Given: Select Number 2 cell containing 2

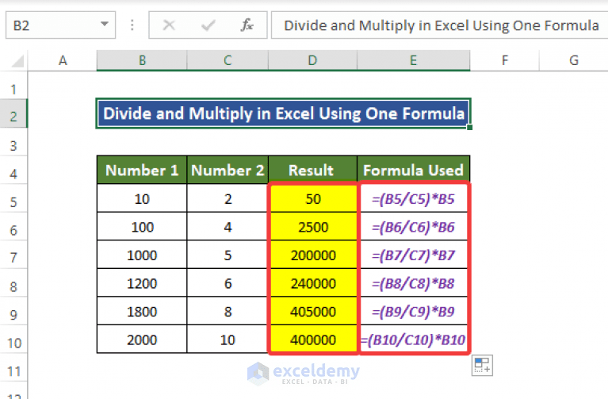Looking at the screenshot, I should tap(228, 198).
